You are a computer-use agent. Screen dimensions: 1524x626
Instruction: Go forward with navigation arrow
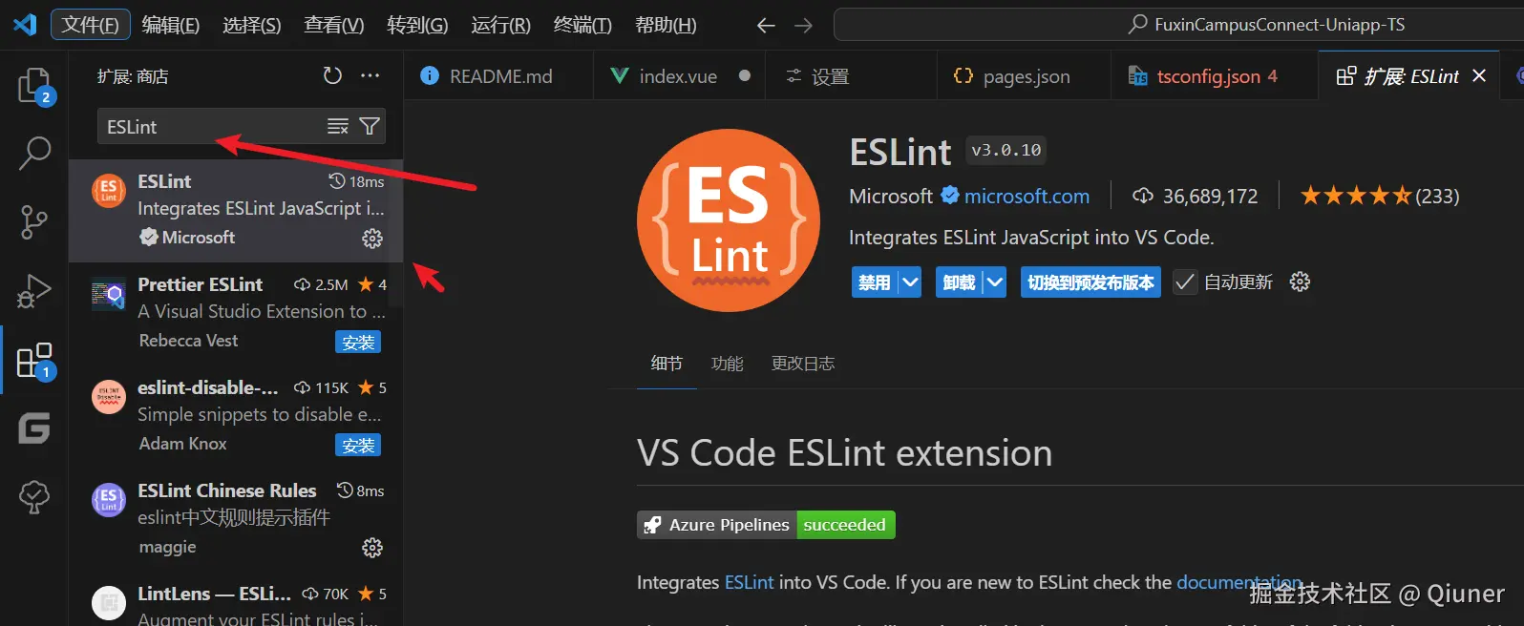point(803,26)
